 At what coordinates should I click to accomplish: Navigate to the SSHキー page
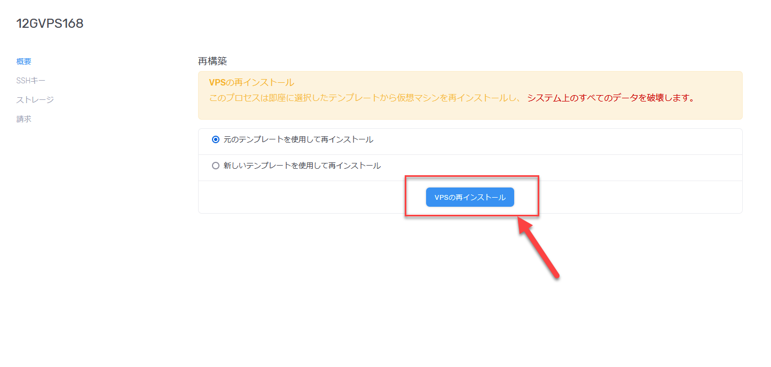pyautogui.click(x=32, y=80)
